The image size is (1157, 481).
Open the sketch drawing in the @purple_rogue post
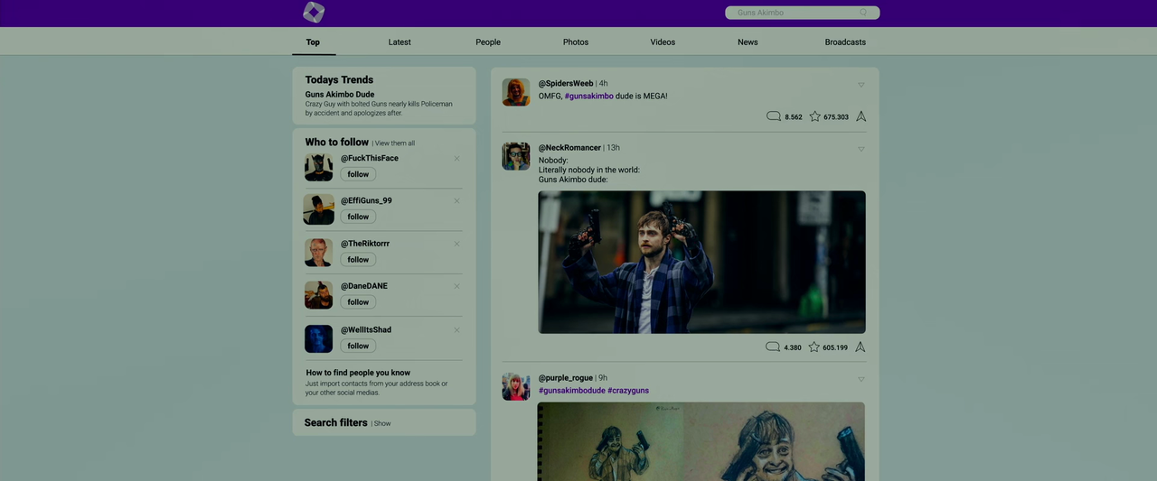tap(701, 441)
